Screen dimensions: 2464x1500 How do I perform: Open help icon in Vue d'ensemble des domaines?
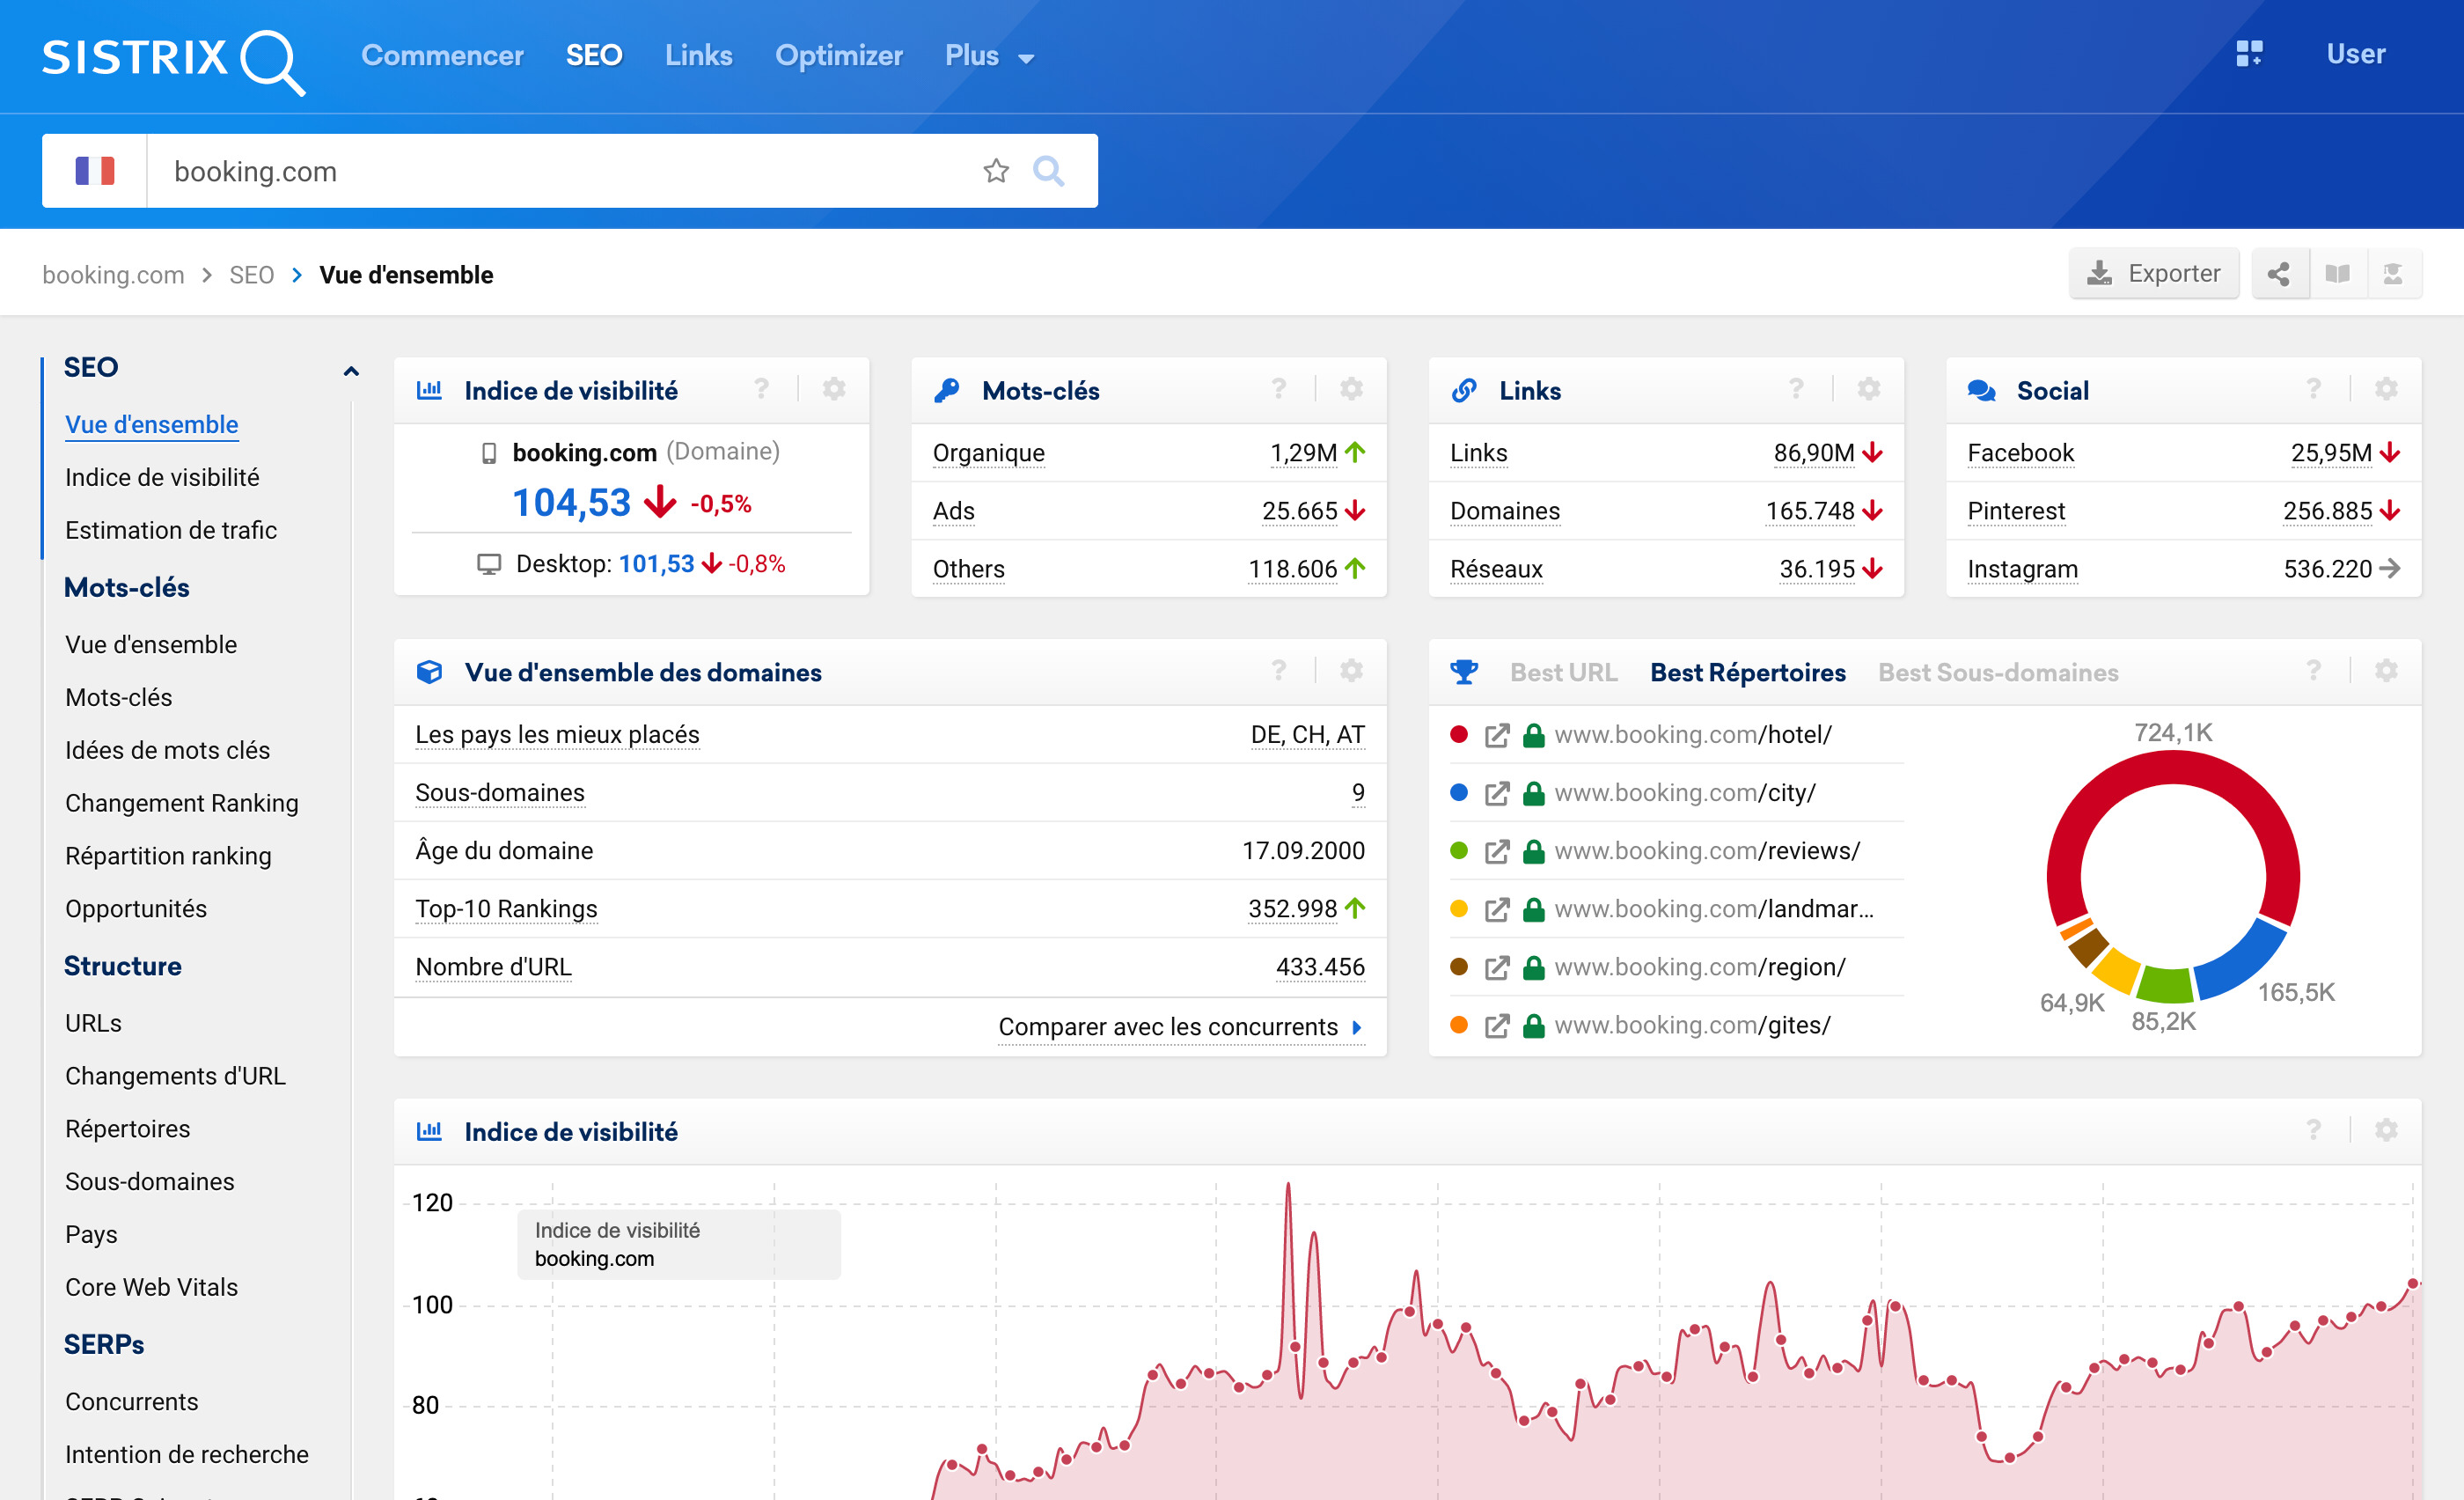pos(1278,671)
